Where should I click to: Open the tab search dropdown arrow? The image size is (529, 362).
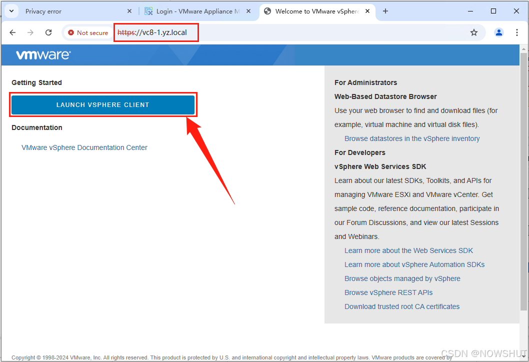point(11,11)
